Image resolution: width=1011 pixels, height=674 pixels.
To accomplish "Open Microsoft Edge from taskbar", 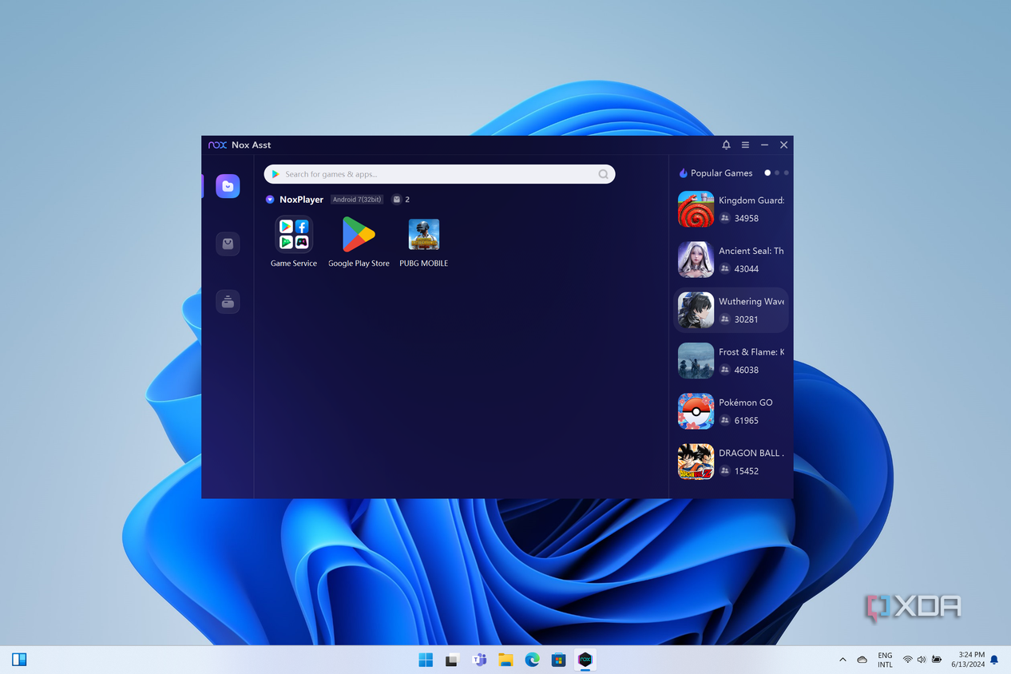I will (532, 660).
